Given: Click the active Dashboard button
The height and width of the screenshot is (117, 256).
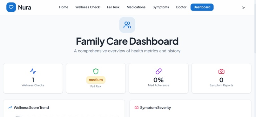Looking at the screenshot, I should pos(202,7).
